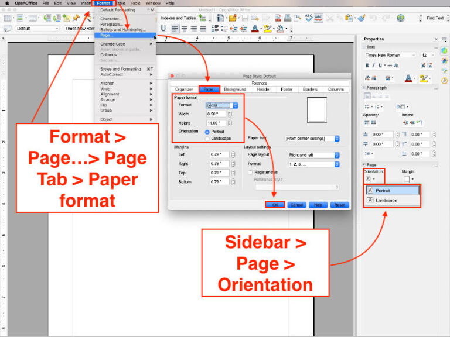Click the Apple menu icon
This screenshot has height=337, width=450.
pyautogui.click(x=6, y=3)
